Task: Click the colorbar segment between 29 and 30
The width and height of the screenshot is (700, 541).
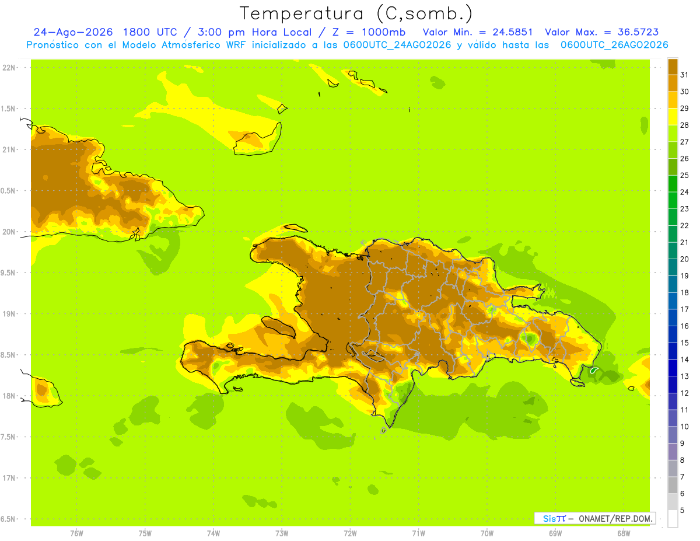Action: 673,100
